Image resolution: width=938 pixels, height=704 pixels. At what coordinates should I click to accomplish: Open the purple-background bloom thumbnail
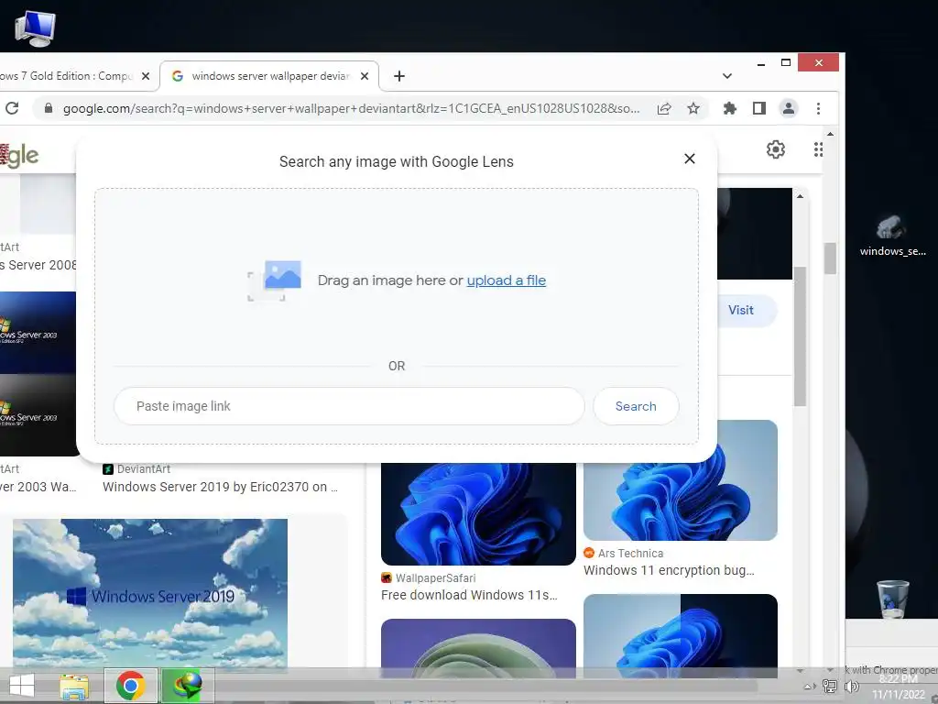[478, 648]
